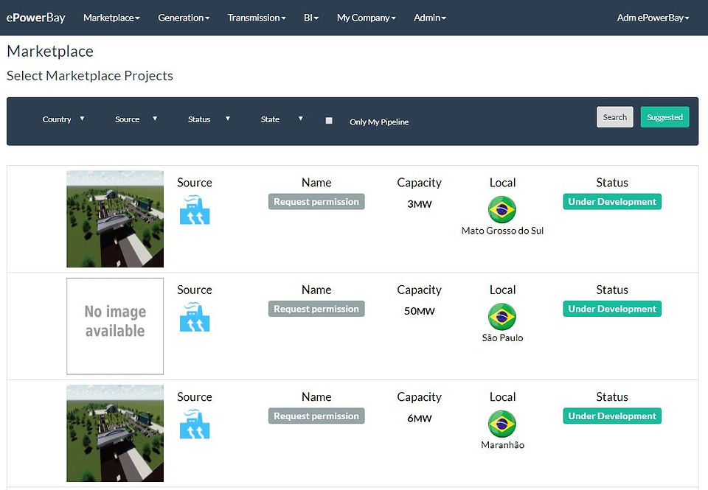
Task: Open the My Company menu
Action: [x=367, y=18]
